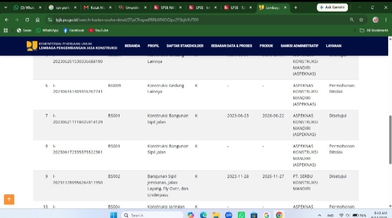Select the PT. SERBU KONSTRUKSI MANDIRI cell
Screen dimensions: 392x218
(305, 183)
